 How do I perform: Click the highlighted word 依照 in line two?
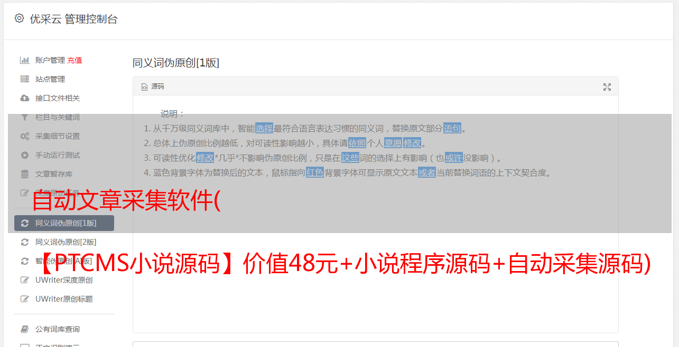357,143
